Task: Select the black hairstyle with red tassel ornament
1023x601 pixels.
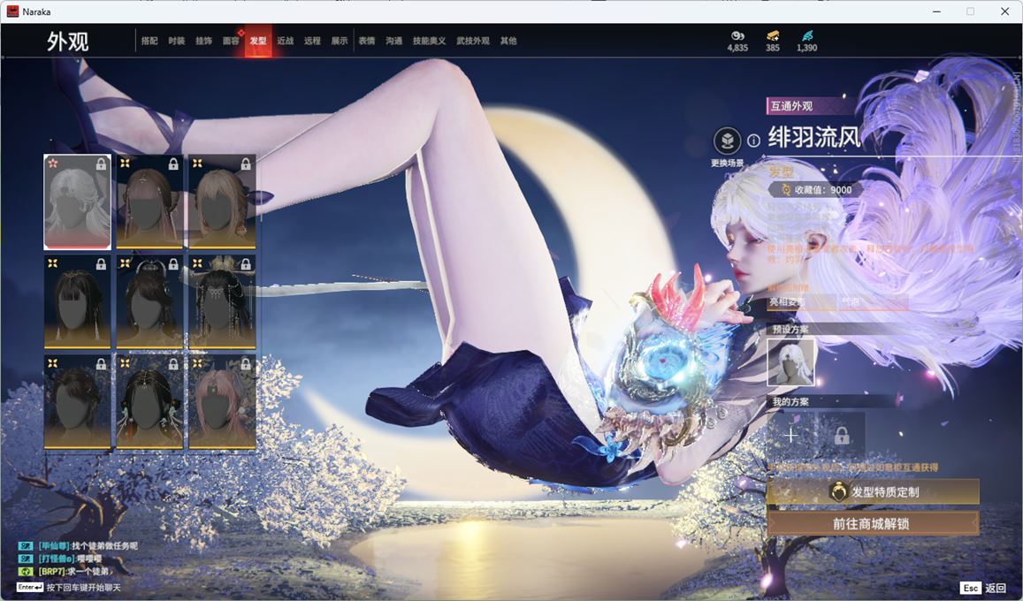Action: [149, 402]
